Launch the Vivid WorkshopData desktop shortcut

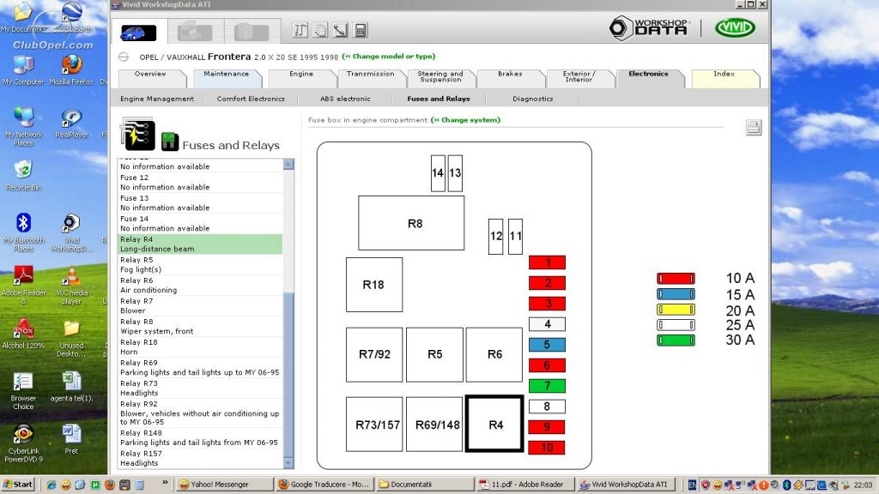point(71,232)
